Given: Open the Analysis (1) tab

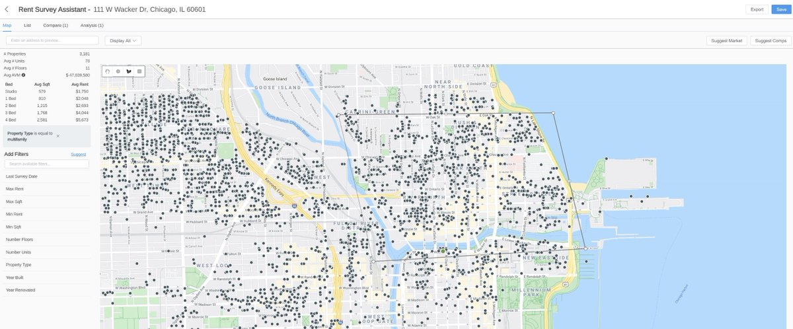Looking at the screenshot, I should [x=92, y=25].
